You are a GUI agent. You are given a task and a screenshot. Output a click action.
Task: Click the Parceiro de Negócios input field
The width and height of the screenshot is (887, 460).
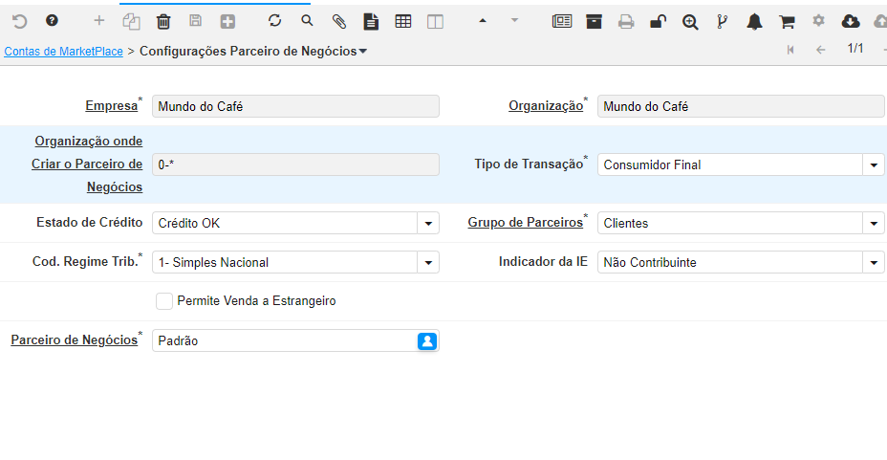pyautogui.click(x=284, y=340)
